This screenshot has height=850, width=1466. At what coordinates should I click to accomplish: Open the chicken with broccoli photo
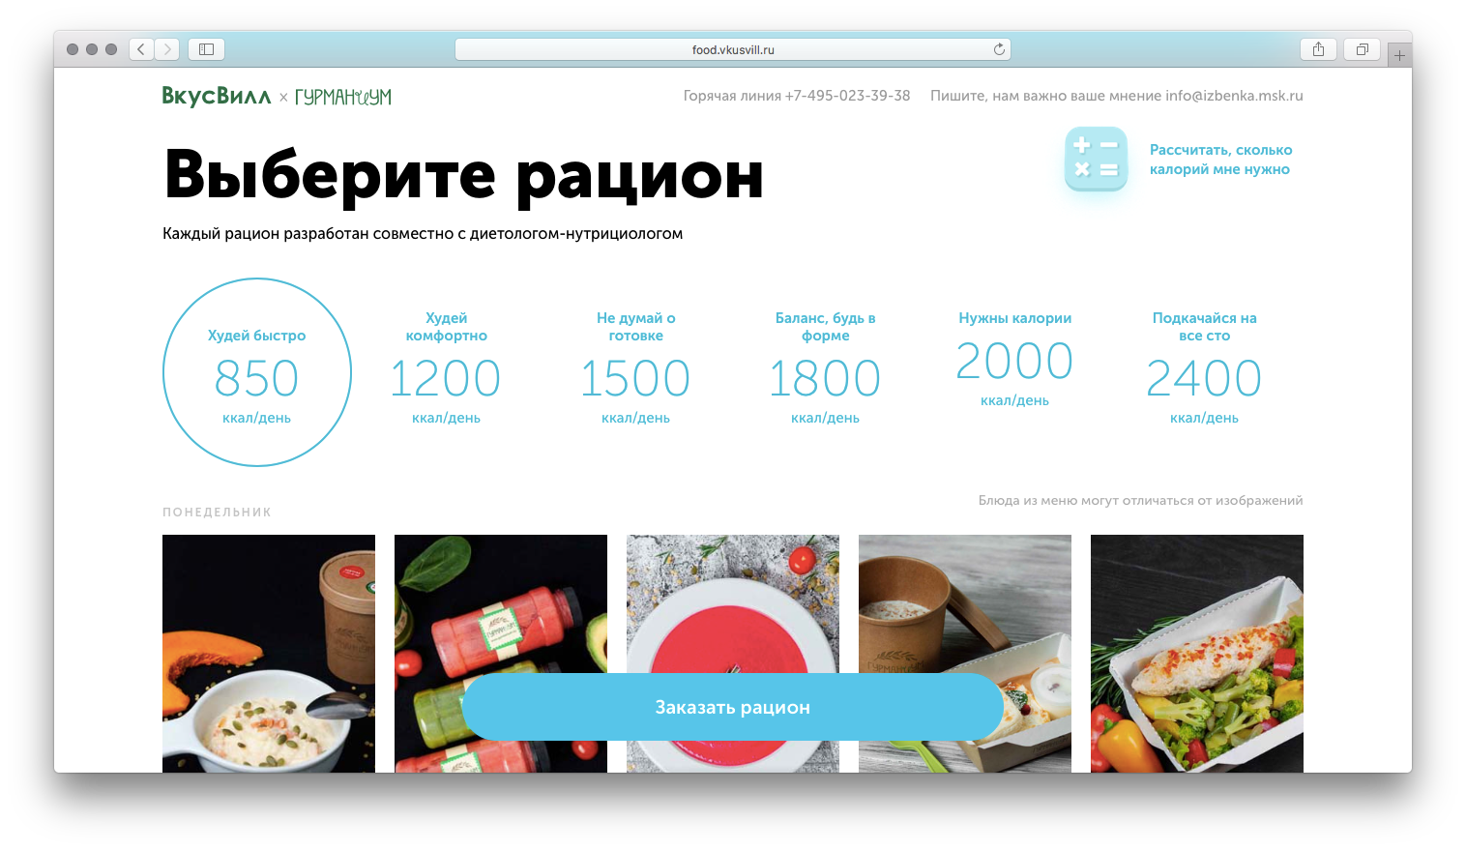pos(1197,654)
